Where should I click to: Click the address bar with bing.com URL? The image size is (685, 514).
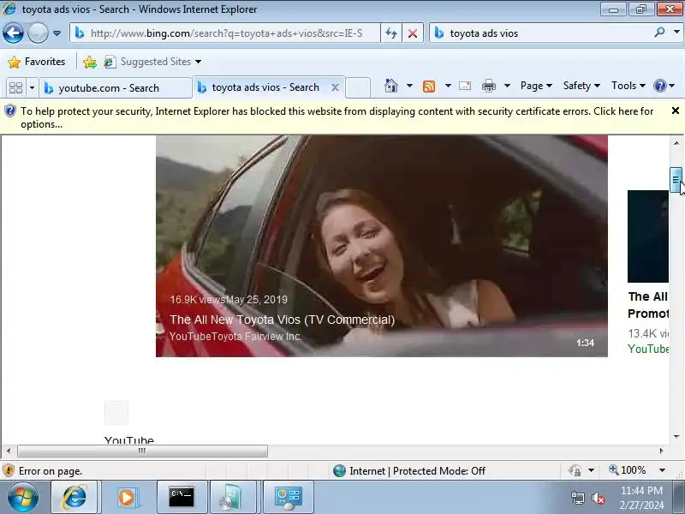click(225, 33)
